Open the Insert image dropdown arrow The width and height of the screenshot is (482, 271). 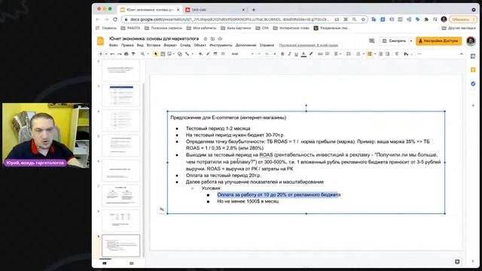174,54
